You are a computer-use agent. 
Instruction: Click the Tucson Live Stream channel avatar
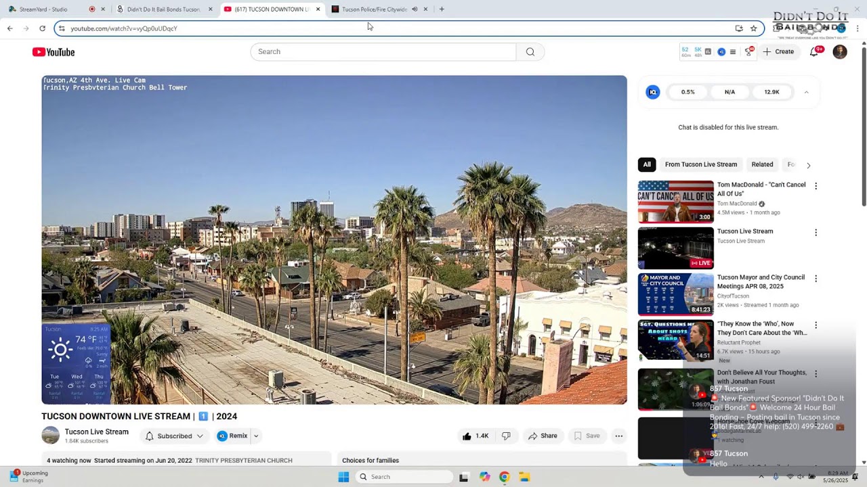pyautogui.click(x=51, y=436)
